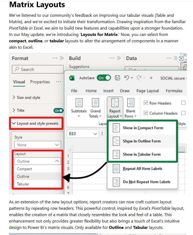Select Tabular in the Layout list
The height and width of the screenshot is (235, 193).
coord(38,184)
